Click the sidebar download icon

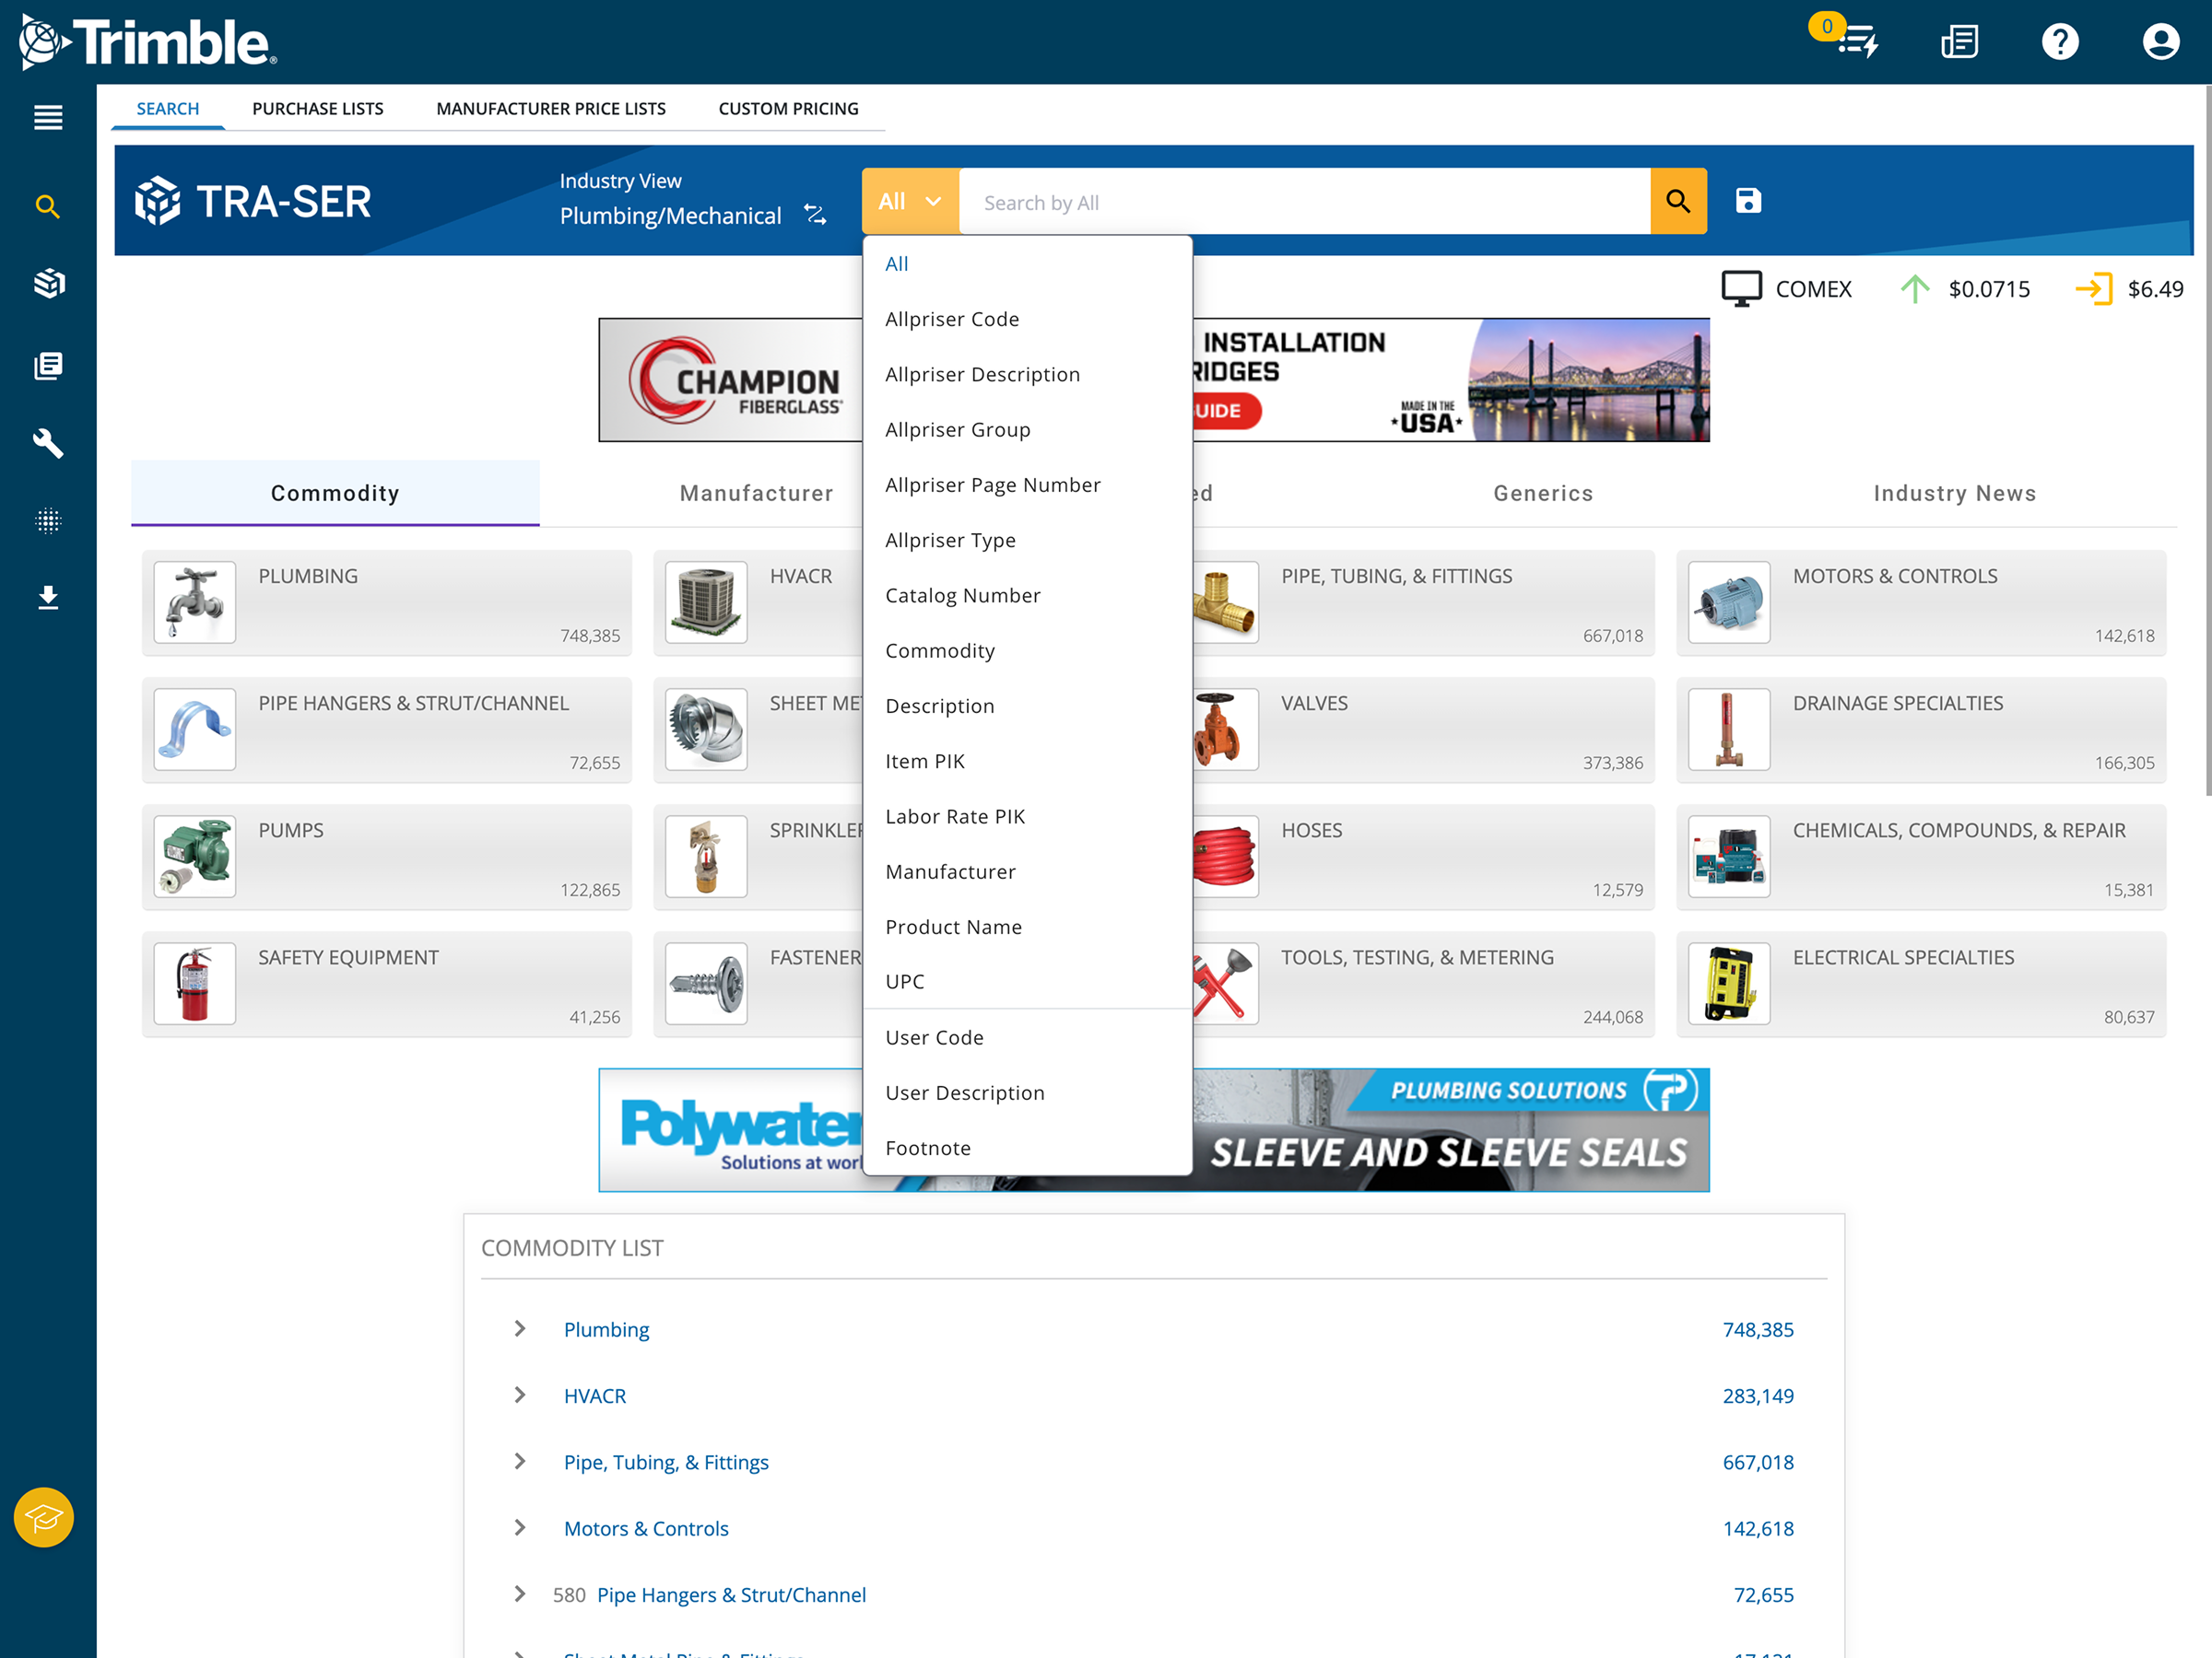(x=48, y=598)
